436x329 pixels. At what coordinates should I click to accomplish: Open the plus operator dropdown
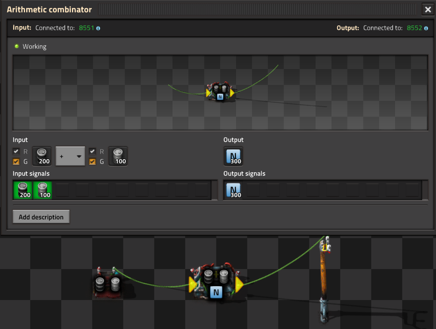(70, 156)
